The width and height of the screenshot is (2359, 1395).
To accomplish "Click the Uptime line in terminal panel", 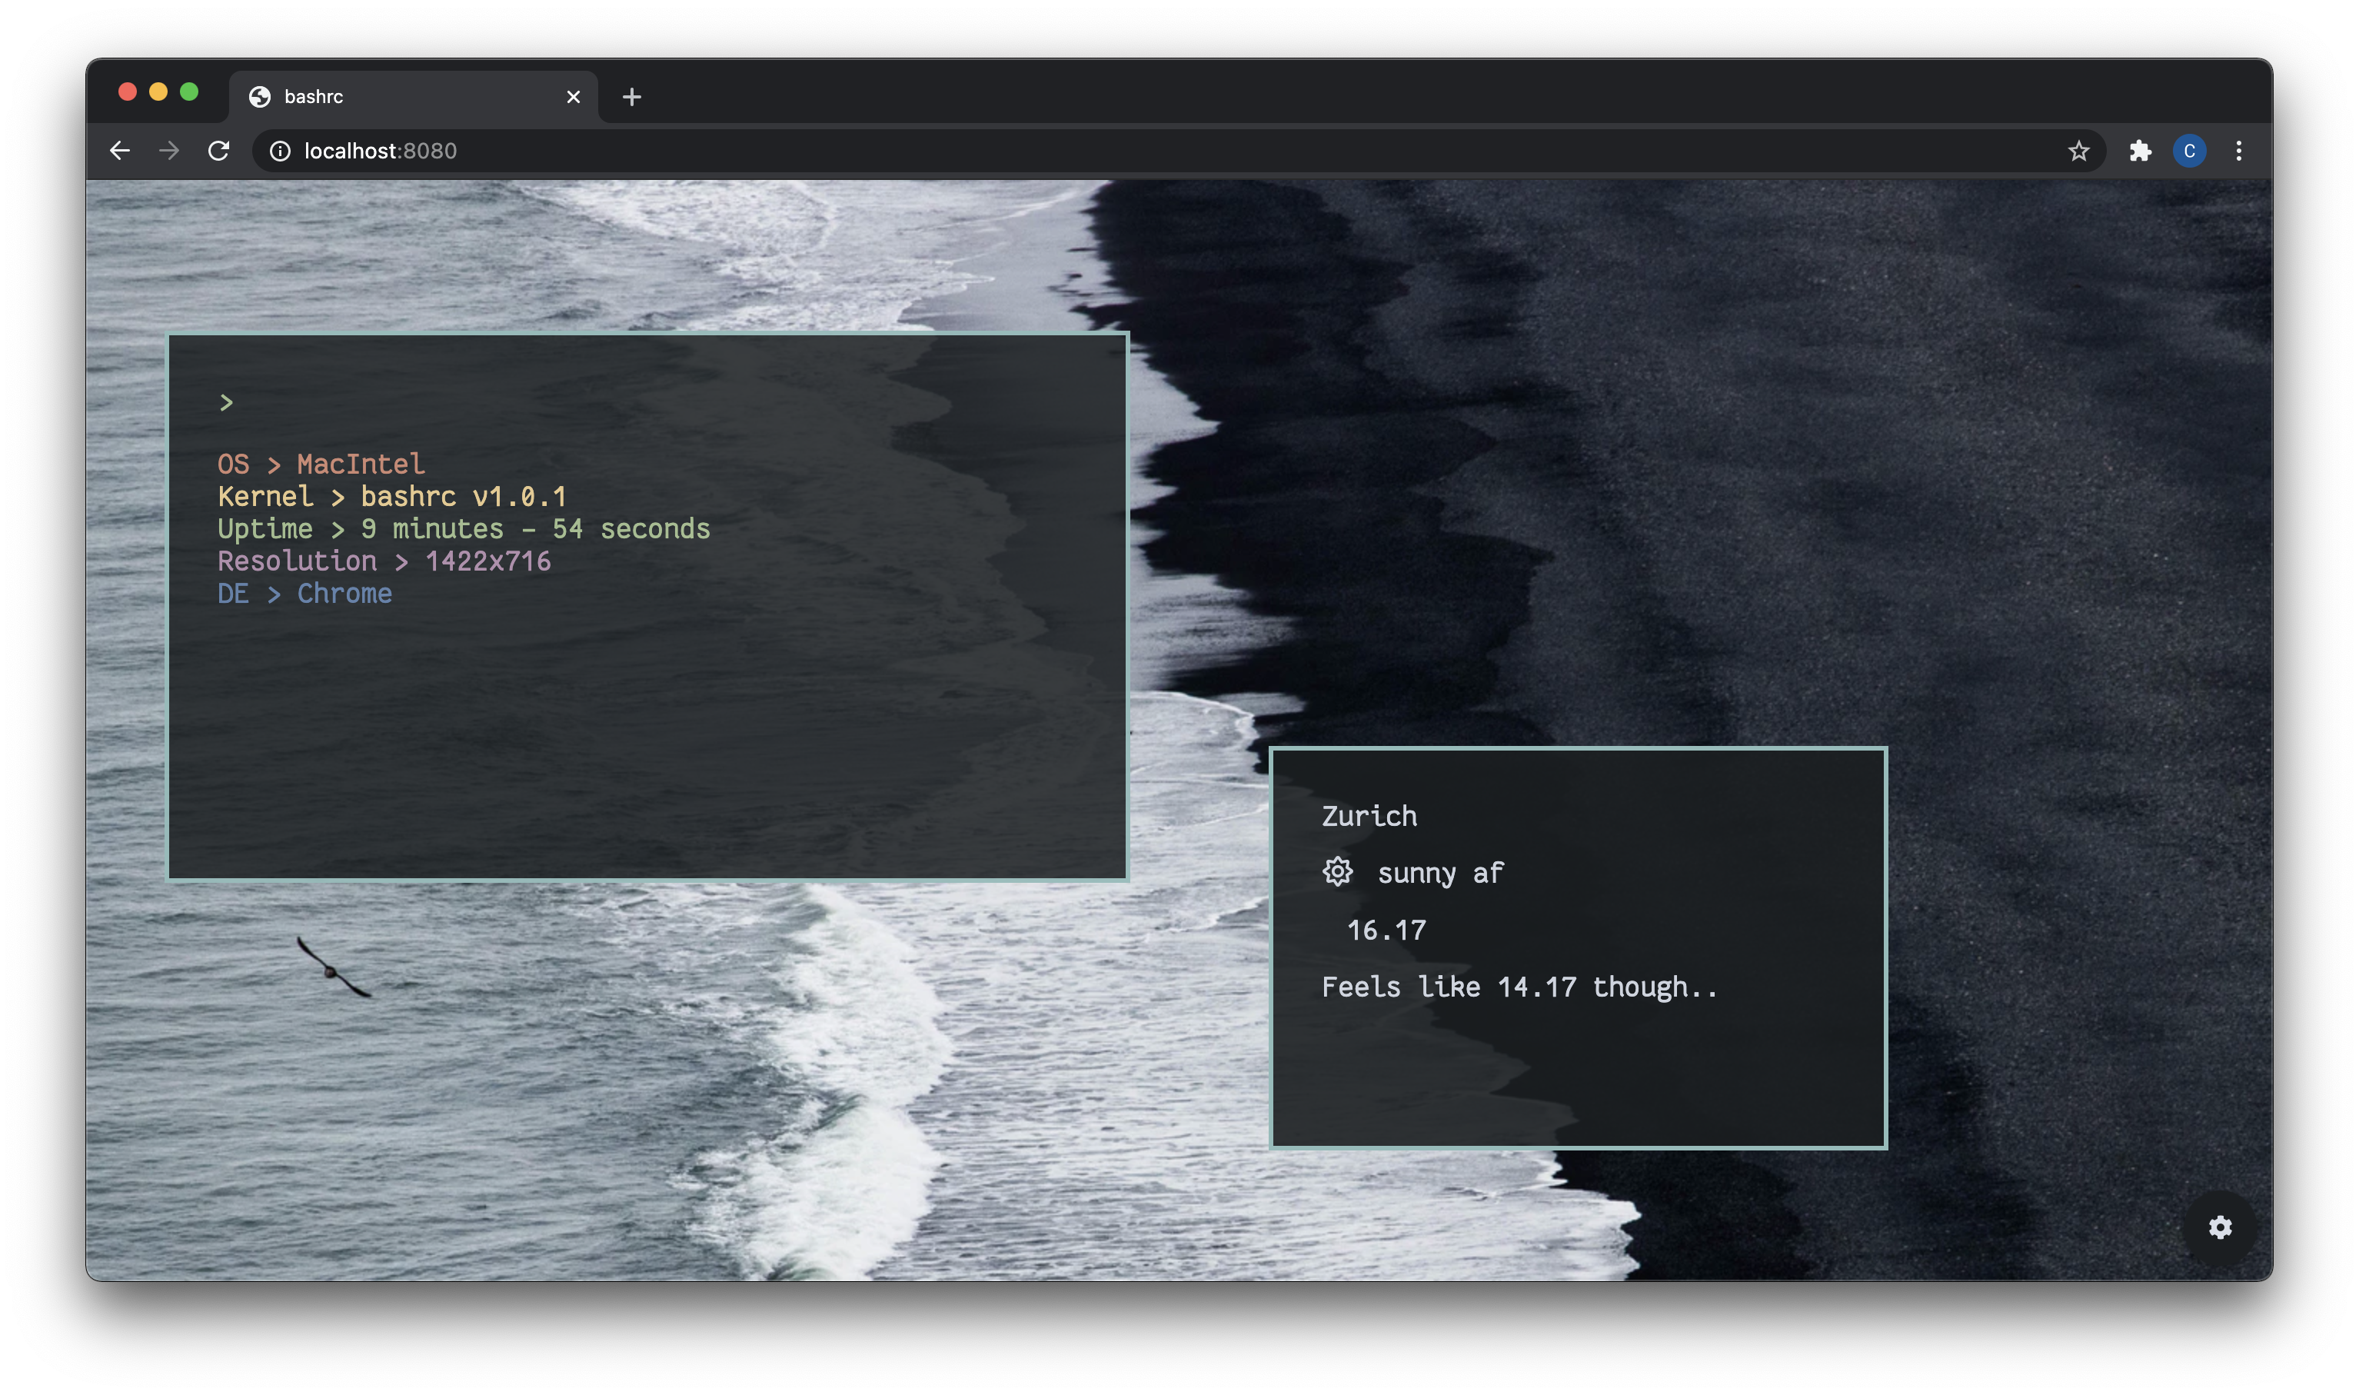I will (x=464, y=528).
